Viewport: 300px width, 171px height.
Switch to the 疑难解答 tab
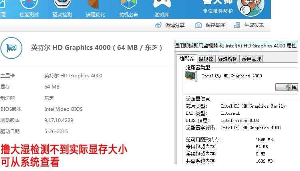coord(227,59)
